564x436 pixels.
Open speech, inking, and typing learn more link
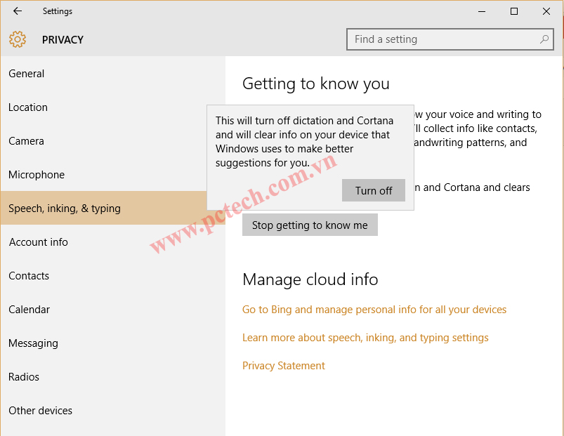(x=365, y=337)
